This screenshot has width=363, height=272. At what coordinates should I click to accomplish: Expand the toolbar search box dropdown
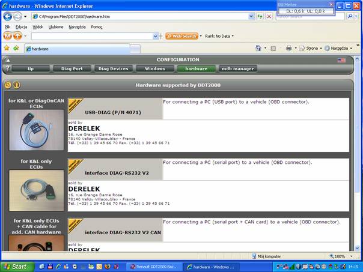pyautogui.click(x=156, y=36)
